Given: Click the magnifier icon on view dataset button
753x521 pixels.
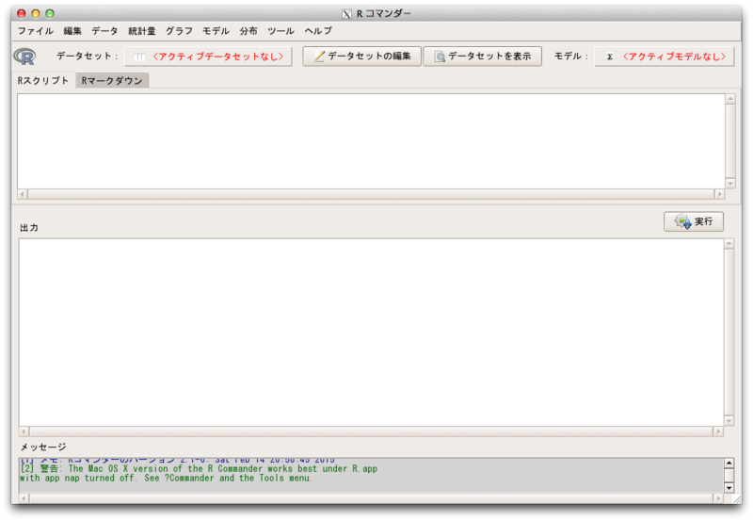Looking at the screenshot, I should coord(440,57).
